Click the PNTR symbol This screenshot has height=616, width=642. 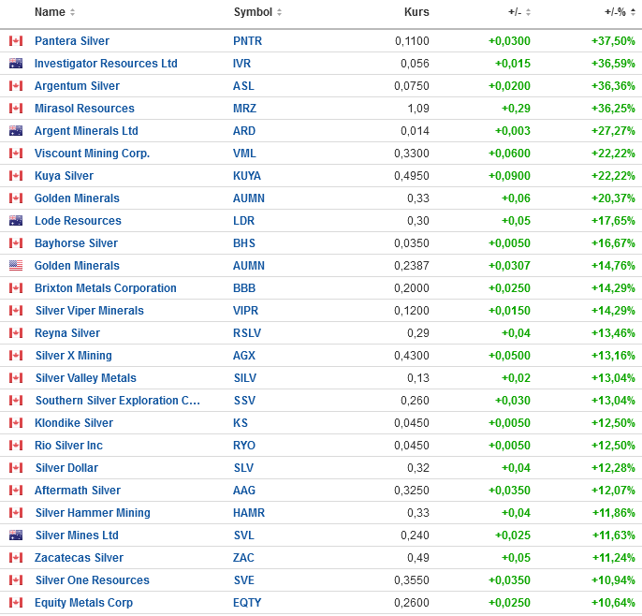(248, 41)
